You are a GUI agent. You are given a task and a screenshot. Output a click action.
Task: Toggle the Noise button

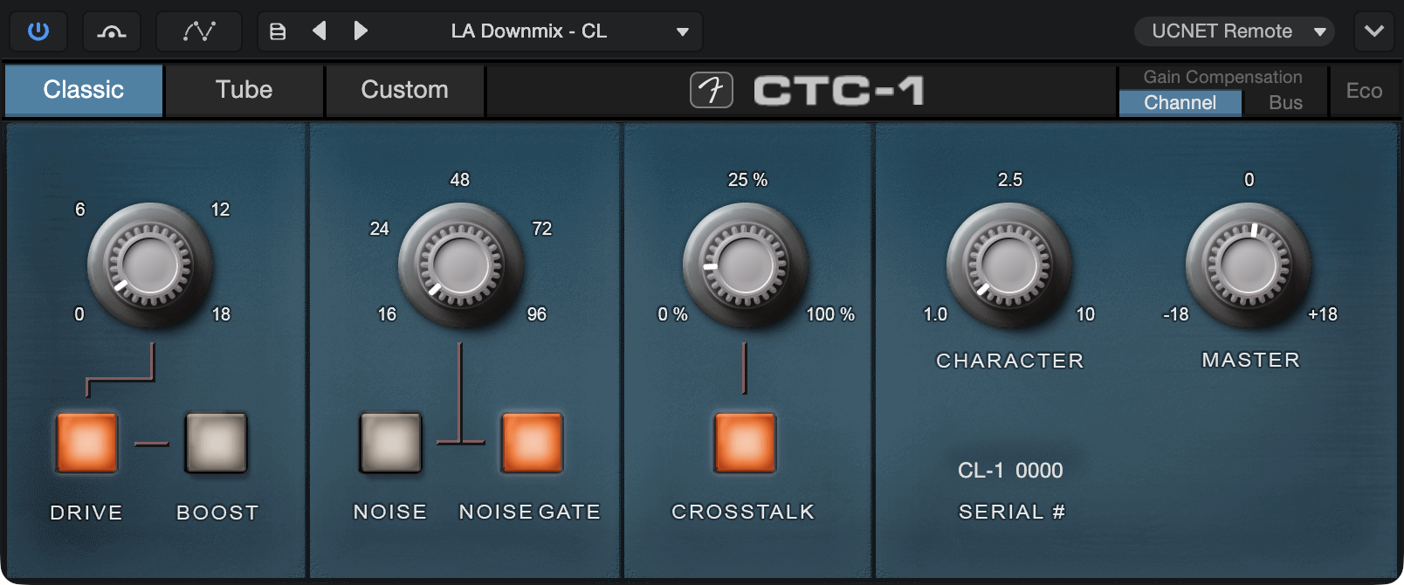(x=390, y=443)
